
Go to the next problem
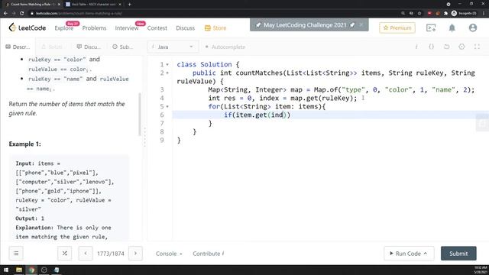point(135,253)
